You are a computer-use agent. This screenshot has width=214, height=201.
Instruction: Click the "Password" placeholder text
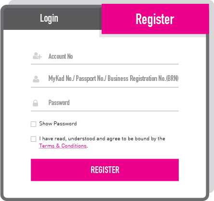point(59,103)
